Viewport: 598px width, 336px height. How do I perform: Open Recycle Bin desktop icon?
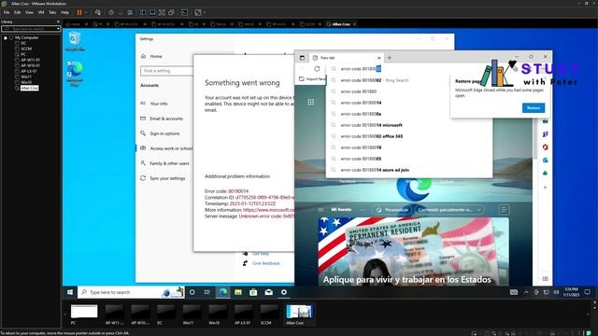75,41
